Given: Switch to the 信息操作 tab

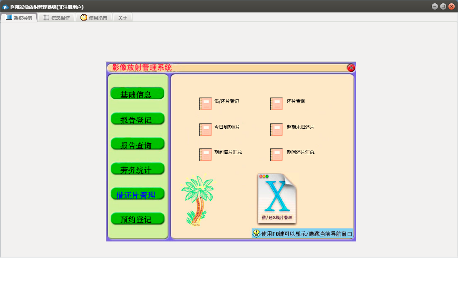Looking at the screenshot, I should [57, 18].
